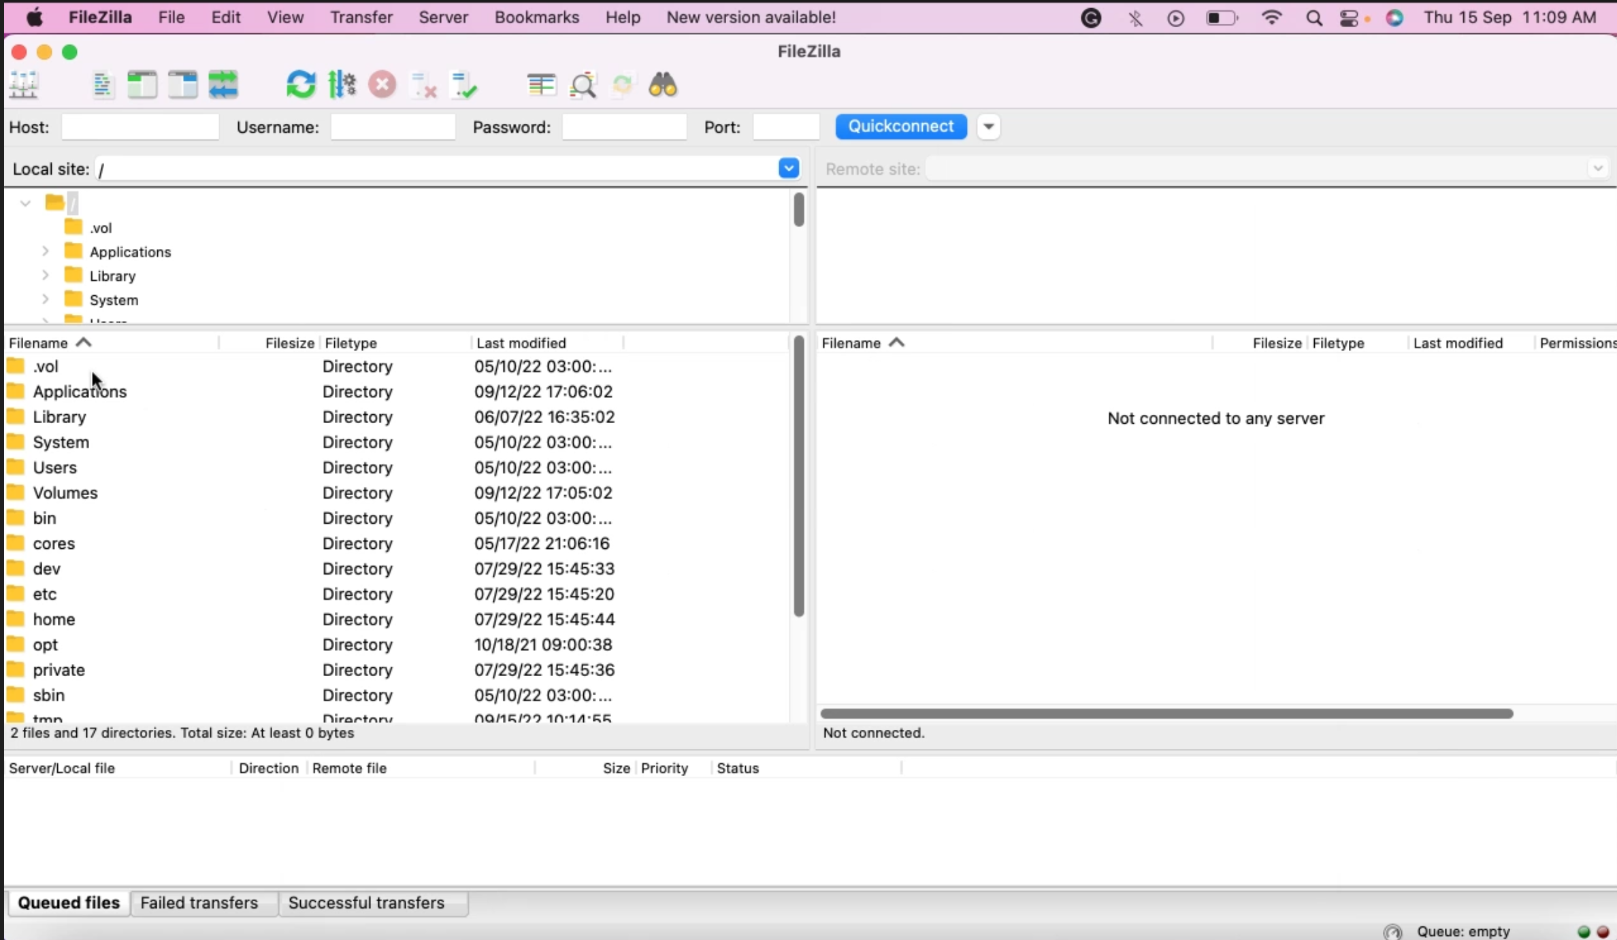
Task: Open the Transfer menu
Action: [x=361, y=17]
